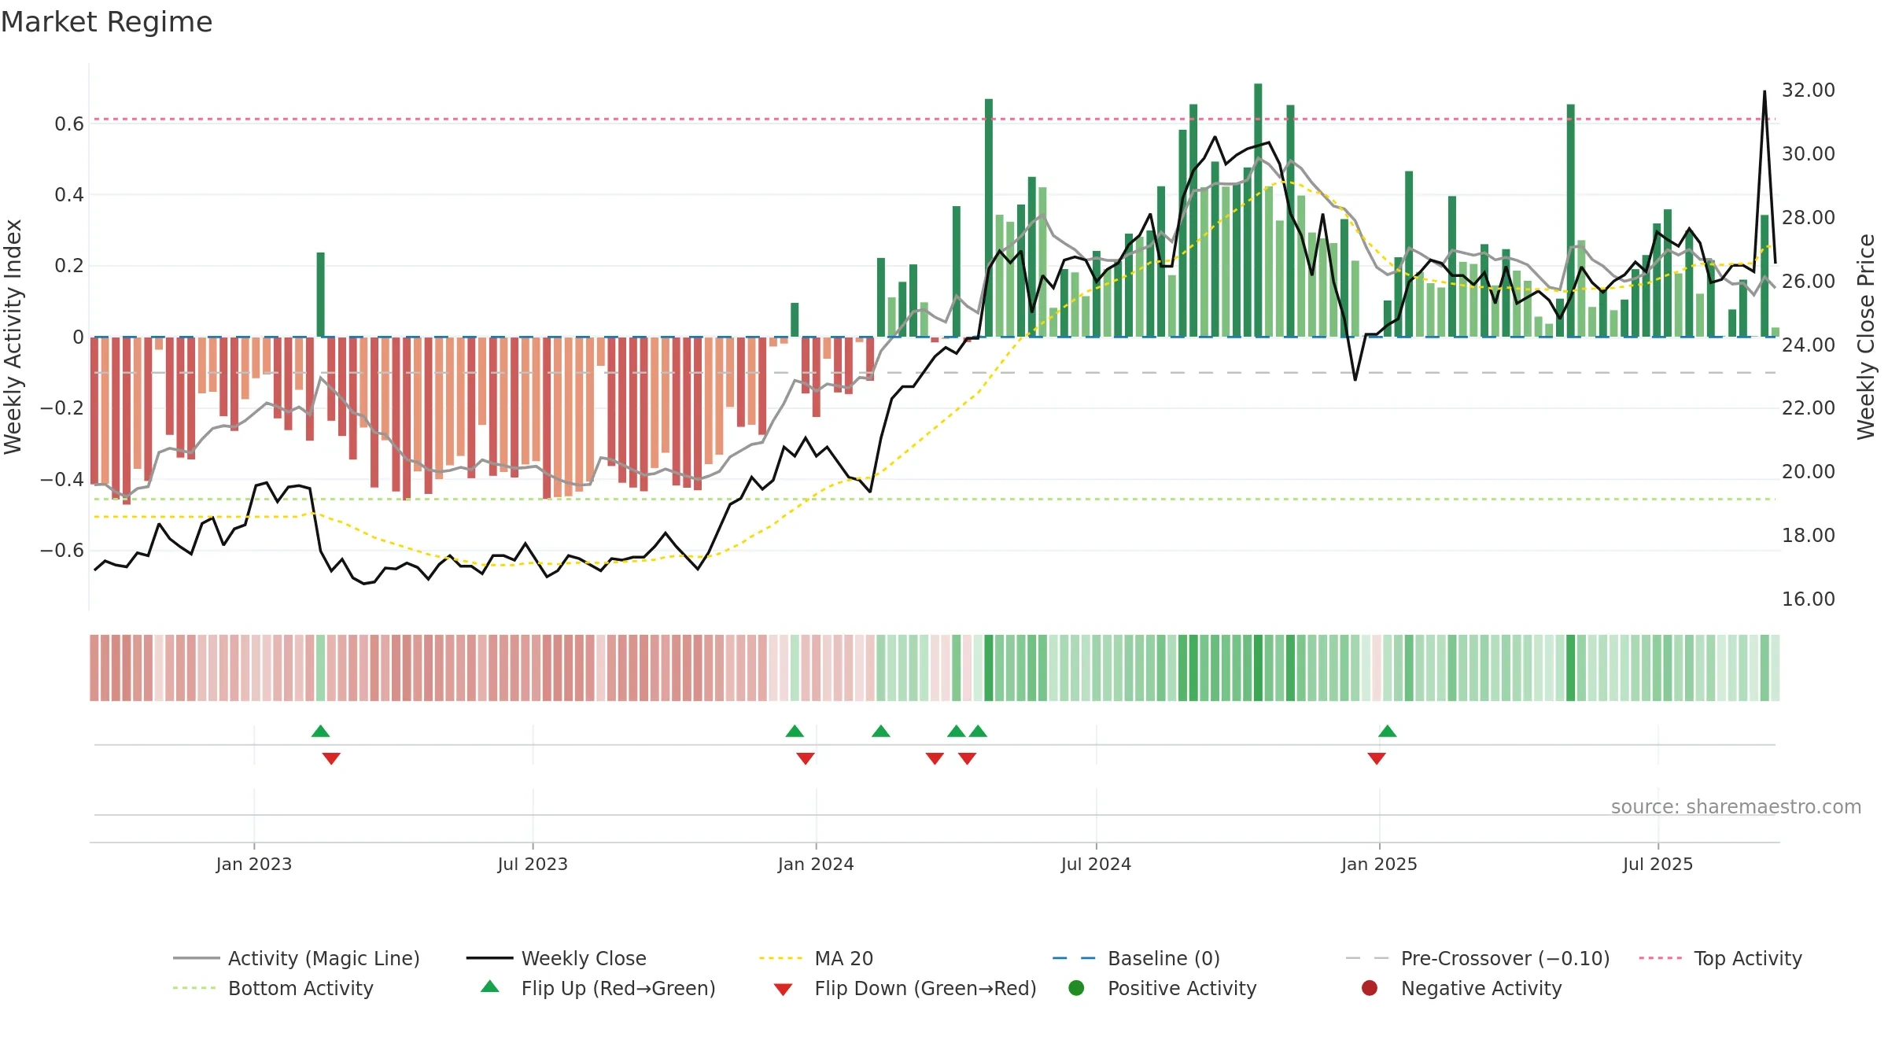Click the Weekly Close Price axis title
Image resolution: width=1888 pixels, height=1062 pixels.
1866,337
